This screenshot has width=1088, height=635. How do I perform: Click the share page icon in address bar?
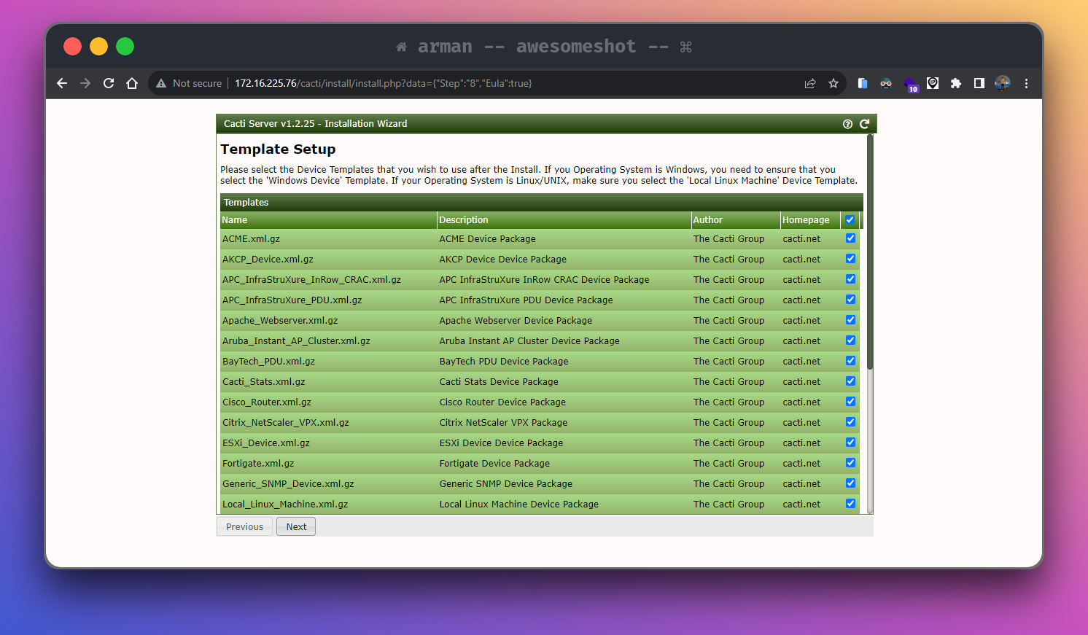pos(810,83)
